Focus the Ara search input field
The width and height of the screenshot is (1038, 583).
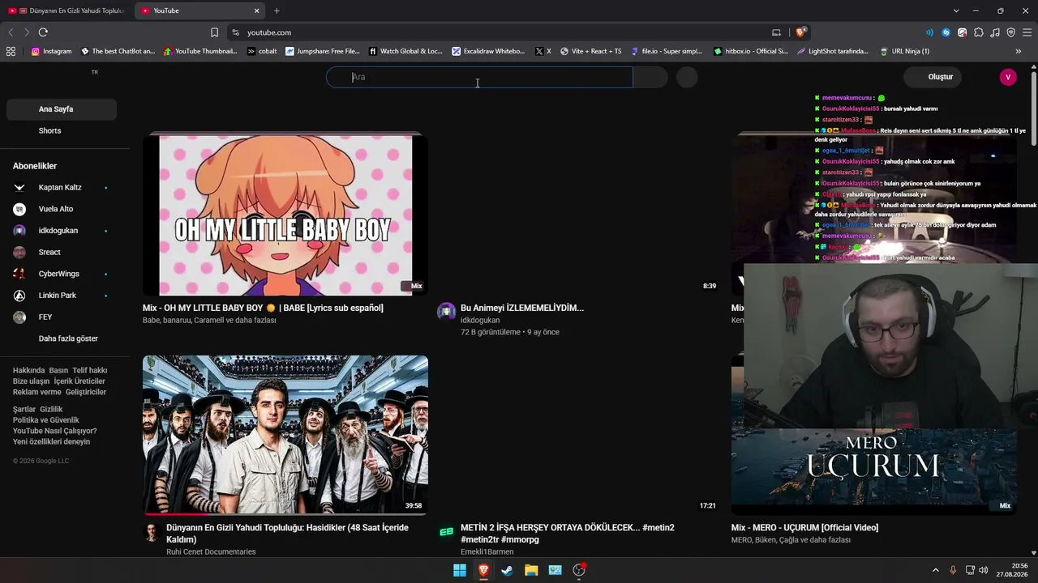[478, 77]
